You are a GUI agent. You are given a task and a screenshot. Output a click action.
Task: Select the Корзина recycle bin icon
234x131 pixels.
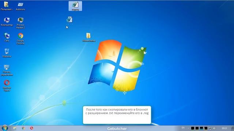pos(7,53)
